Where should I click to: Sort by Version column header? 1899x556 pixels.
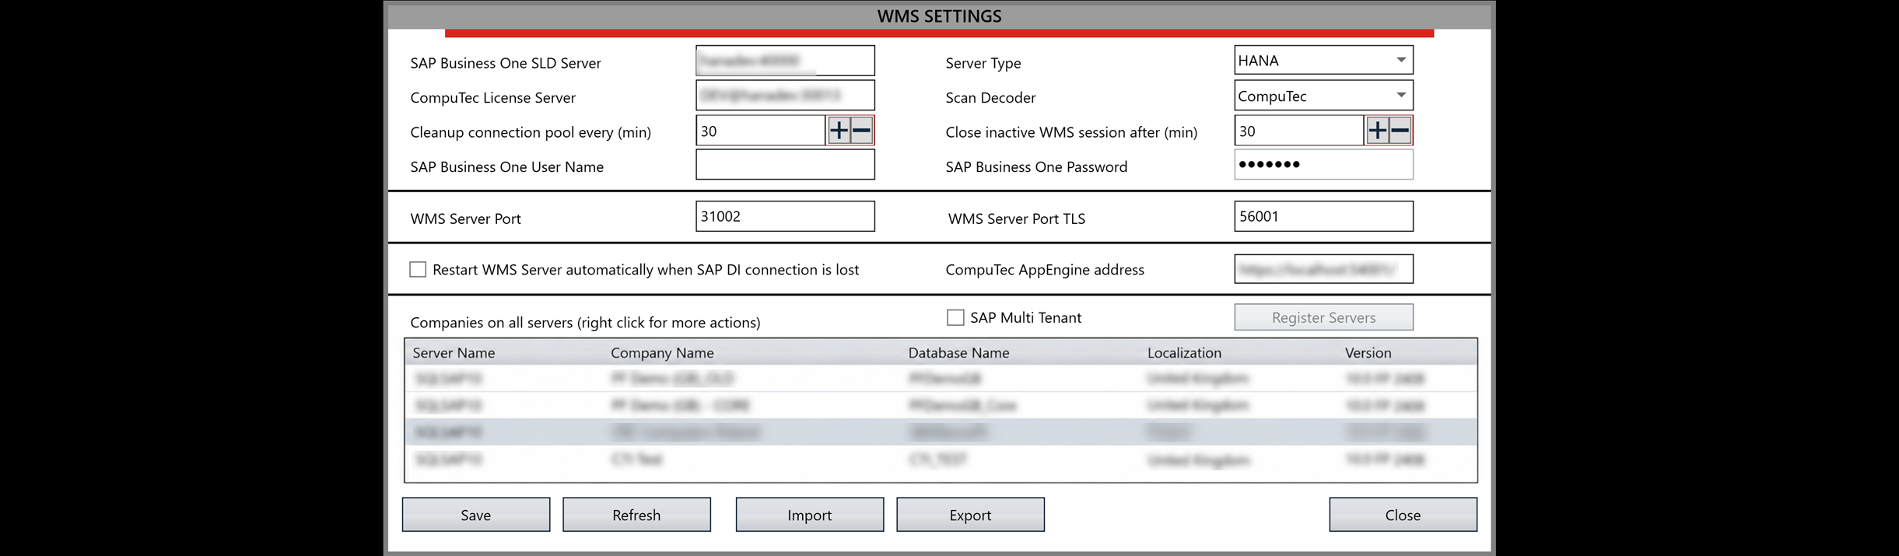pos(1368,352)
